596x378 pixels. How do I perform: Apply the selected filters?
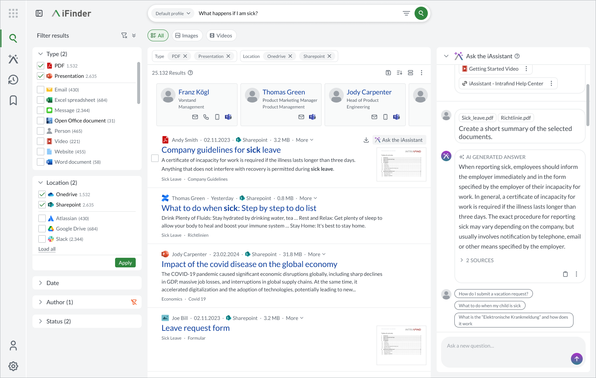pos(125,263)
